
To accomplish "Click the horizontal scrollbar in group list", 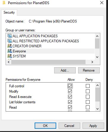I will [x=48, y=62].
